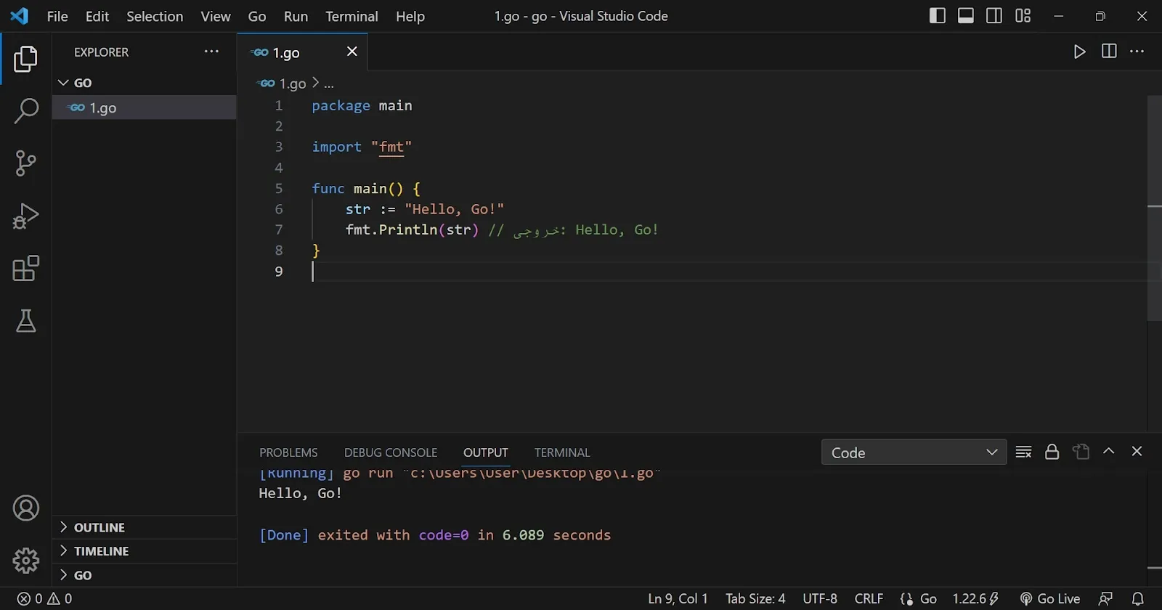Open the Help menu
Image resolution: width=1162 pixels, height=610 pixels.
tap(410, 16)
